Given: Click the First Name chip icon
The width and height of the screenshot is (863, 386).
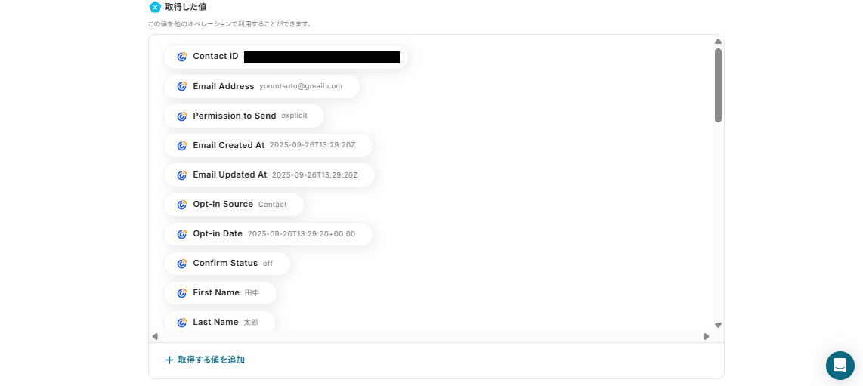Looking at the screenshot, I should pos(182,293).
